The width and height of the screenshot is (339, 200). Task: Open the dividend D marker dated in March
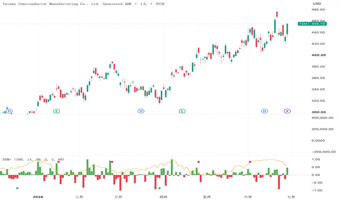tap(141, 111)
